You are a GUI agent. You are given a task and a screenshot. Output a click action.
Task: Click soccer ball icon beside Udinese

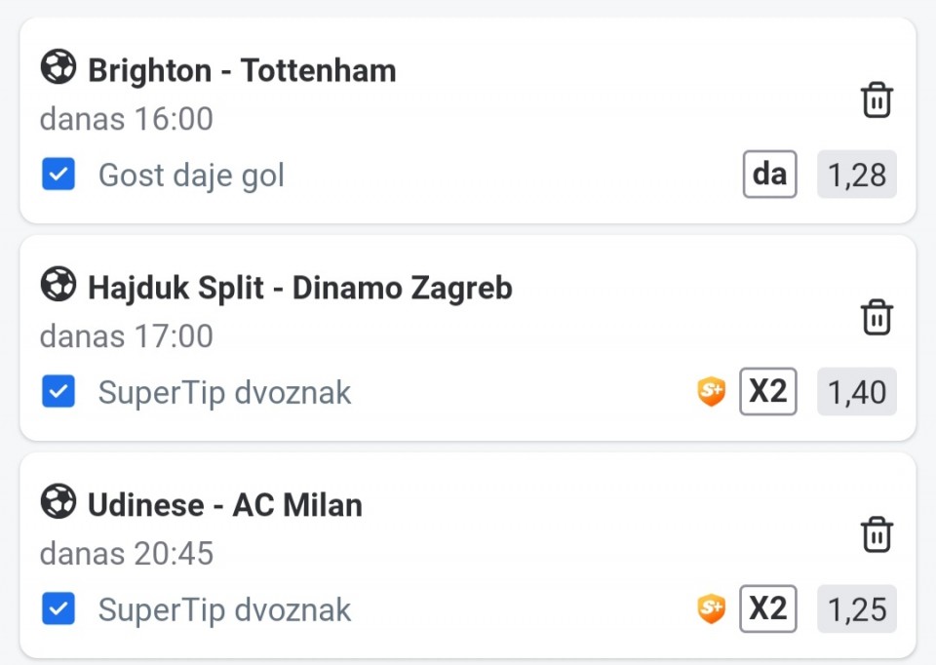pos(58,503)
